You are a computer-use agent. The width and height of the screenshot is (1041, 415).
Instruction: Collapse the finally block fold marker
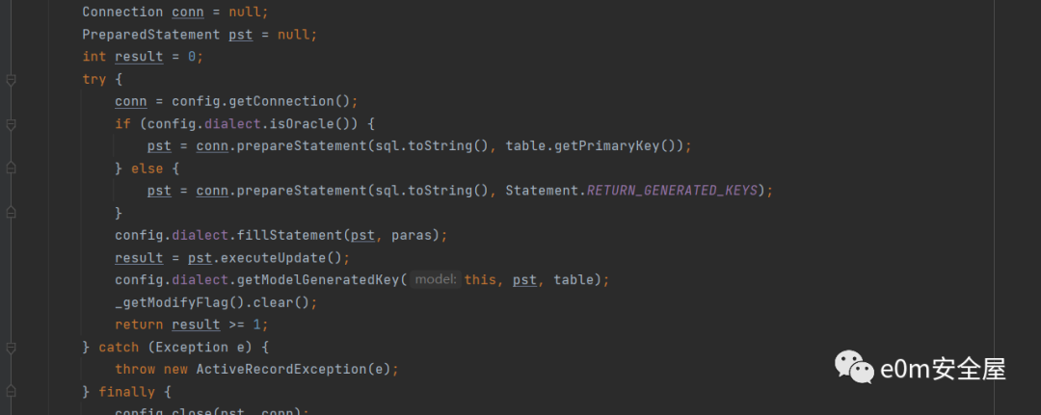(x=11, y=392)
